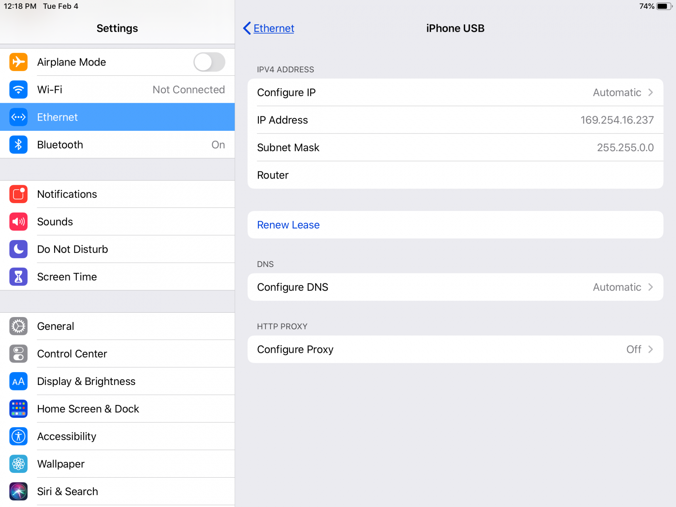Tap the Siri & Search icon
Image resolution: width=676 pixels, height=507 pixels.
pos(18,491)
